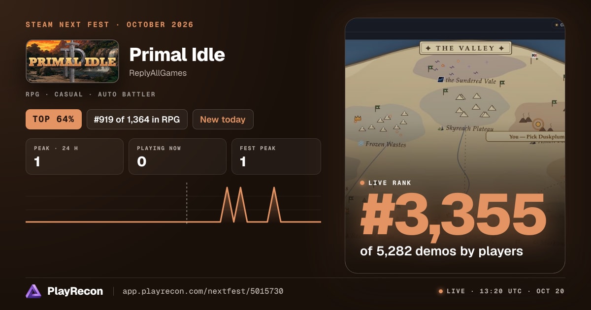Click THE VALLEY map title banner
The width and height of the screenshot is (591, 310).
click(465, 48)
